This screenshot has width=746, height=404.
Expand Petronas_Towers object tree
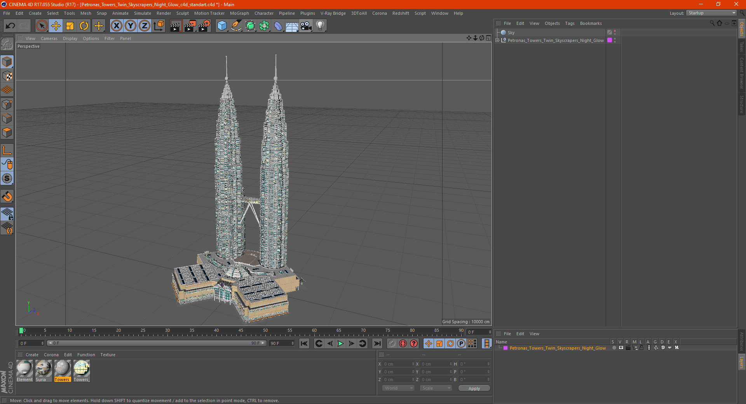click(x=497, y=40)
